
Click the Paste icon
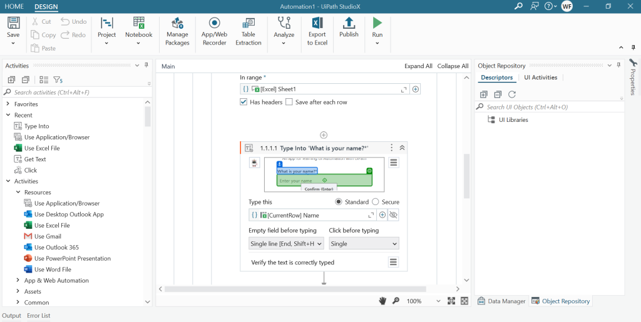[35, 48]
